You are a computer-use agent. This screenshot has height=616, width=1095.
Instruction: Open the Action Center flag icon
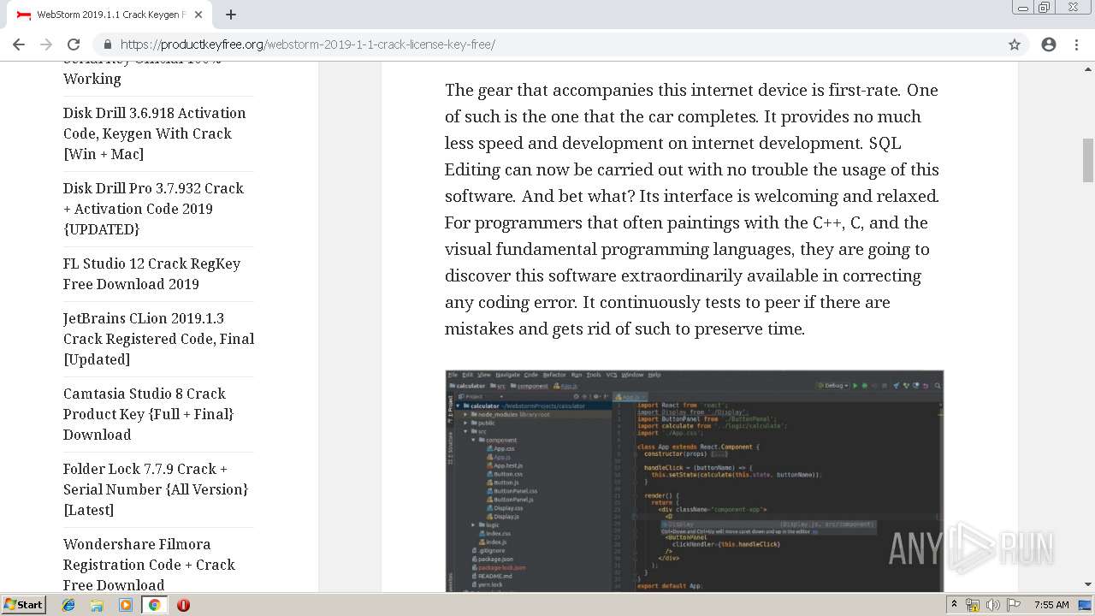click(x=1012, y=605)
